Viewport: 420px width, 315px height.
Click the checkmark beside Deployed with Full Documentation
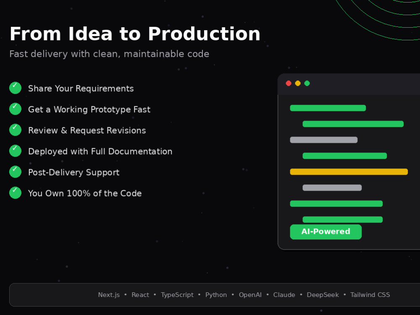15,151
